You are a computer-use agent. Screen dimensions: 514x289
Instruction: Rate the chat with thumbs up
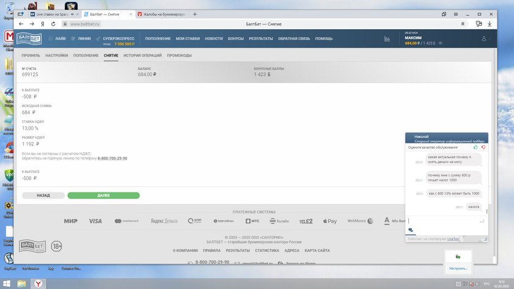(475, 147)
